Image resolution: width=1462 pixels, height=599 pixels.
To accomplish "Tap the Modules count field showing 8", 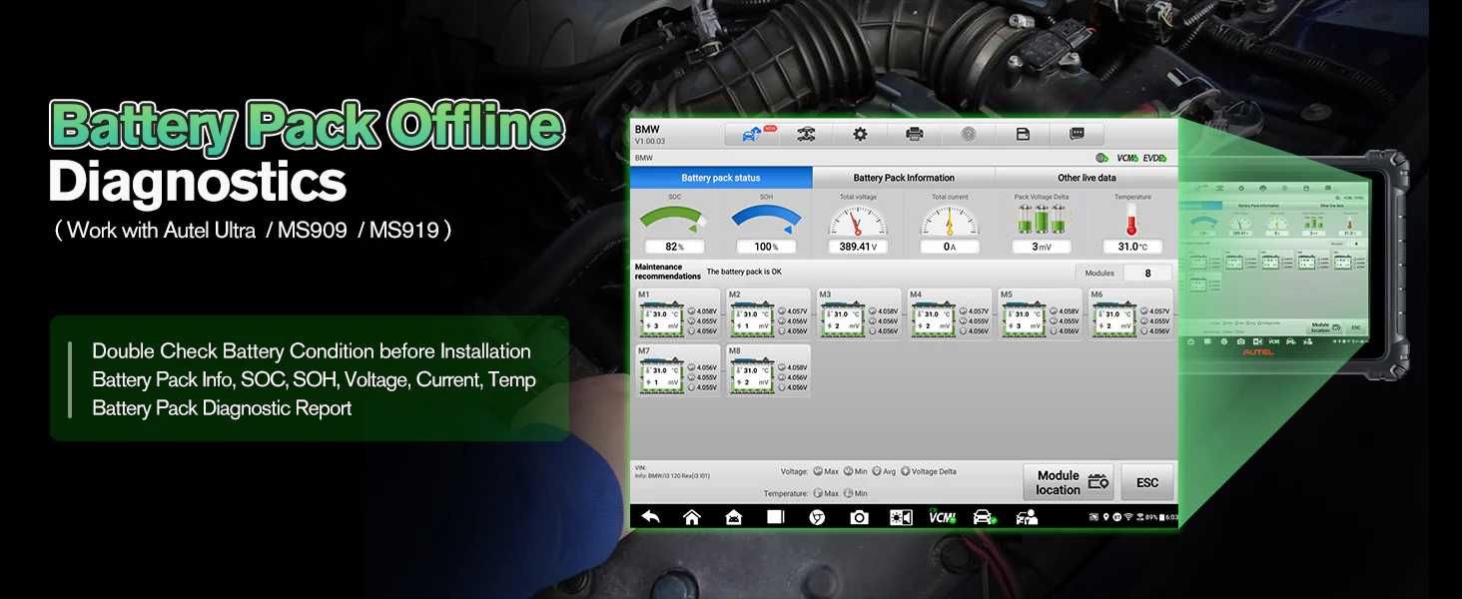I will click(x=1147, y=273).
